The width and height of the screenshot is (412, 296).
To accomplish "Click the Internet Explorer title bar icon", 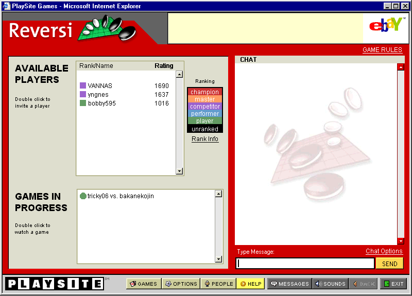I will click(6, 6).
